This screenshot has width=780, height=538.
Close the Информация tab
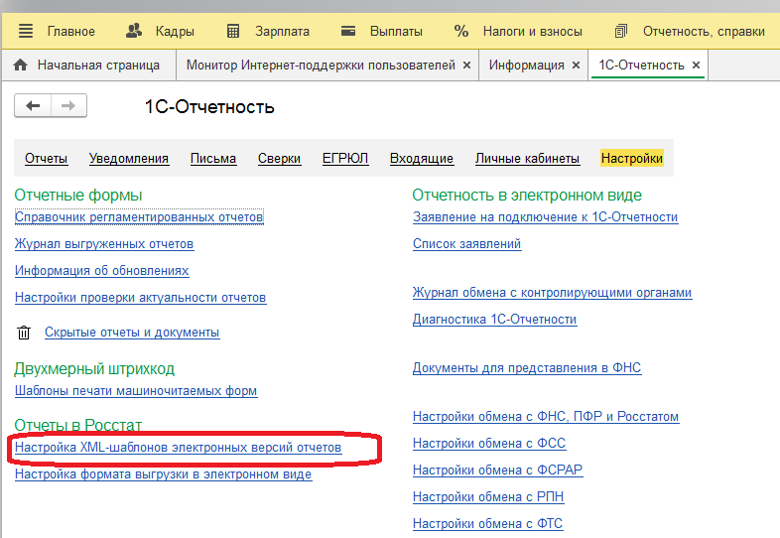pyautogui.click(x=576, y=65)
